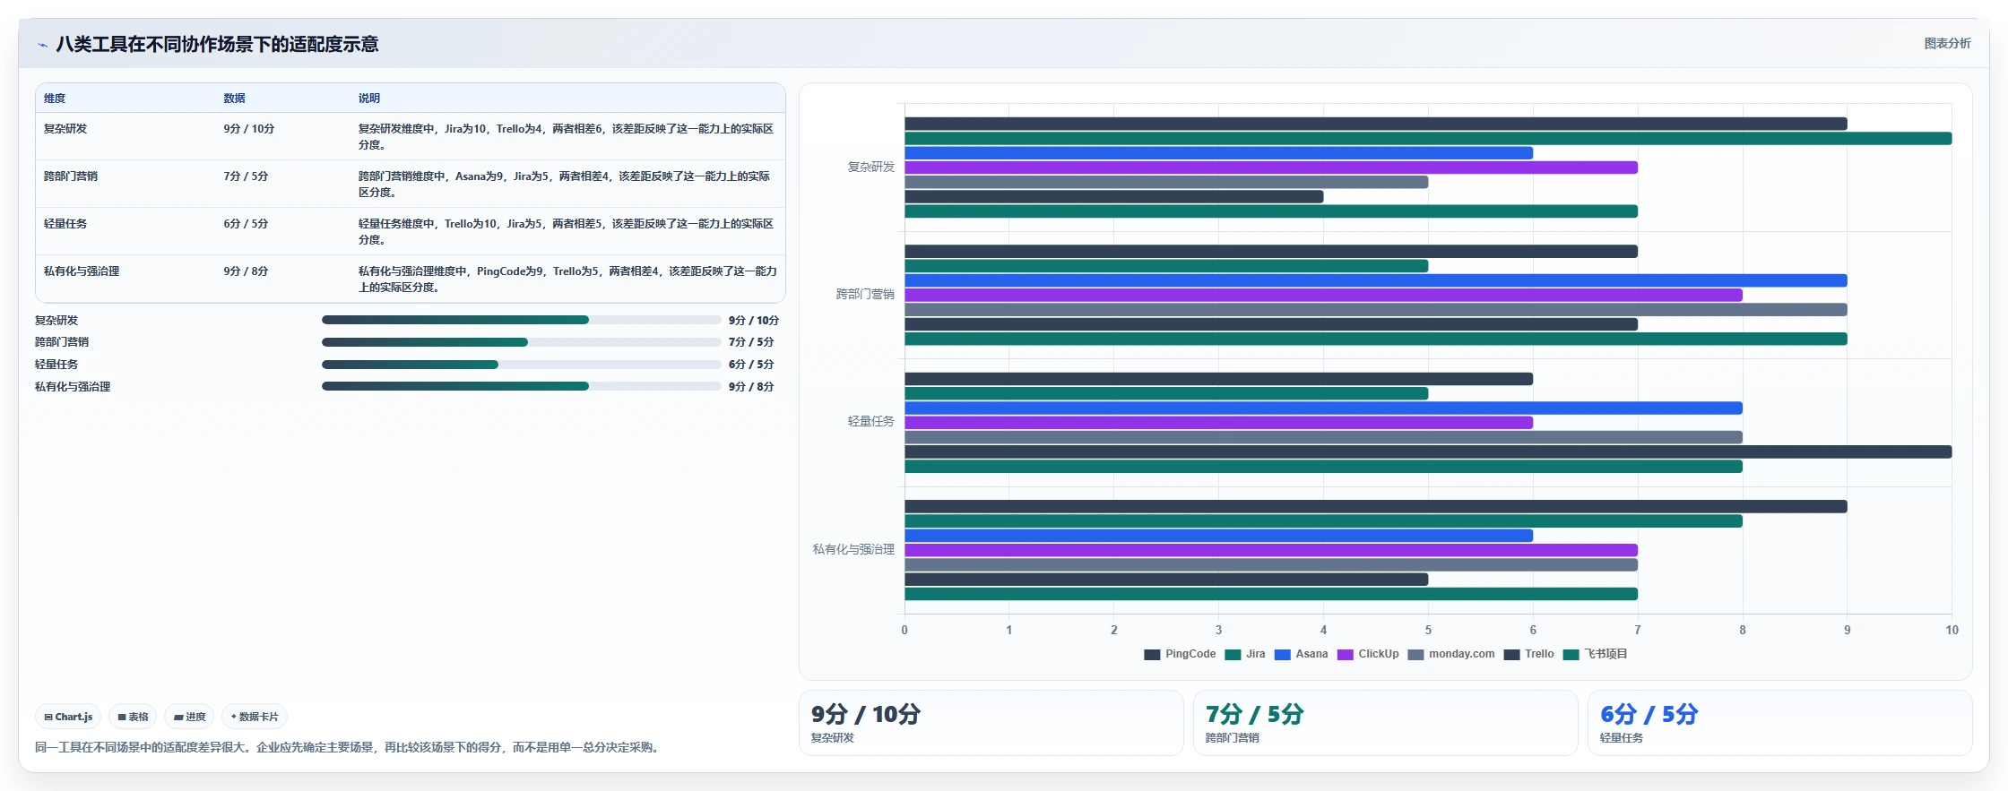Screen dimensions: 2008x791
Task: Click the 跨部门营销 chart axis label
Action: [865, 295]
